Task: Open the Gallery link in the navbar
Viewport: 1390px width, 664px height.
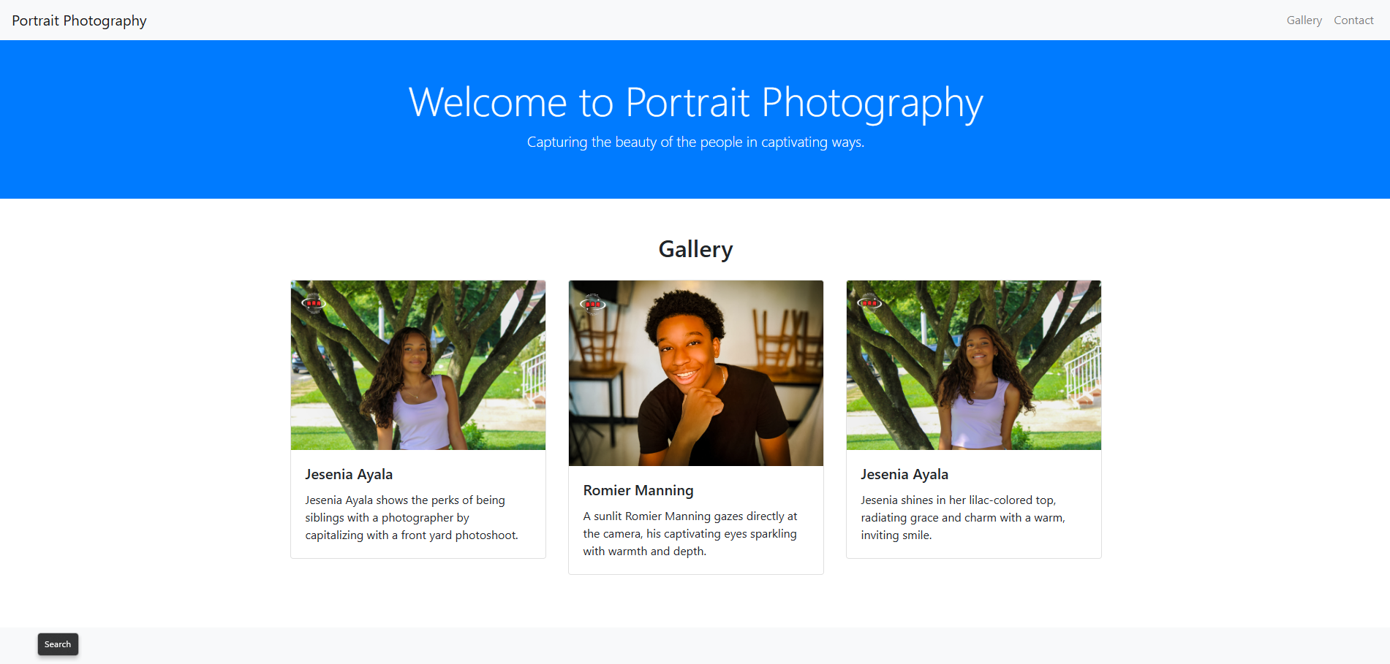Action: [1304, 20]
